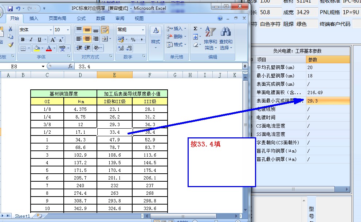Click the Fill down icon
The height and width of the screenshot is (222, 361).
[x=196, y=37]
